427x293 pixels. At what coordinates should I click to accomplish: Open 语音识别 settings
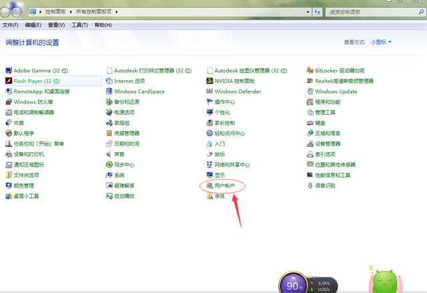(x=321, y=186)
